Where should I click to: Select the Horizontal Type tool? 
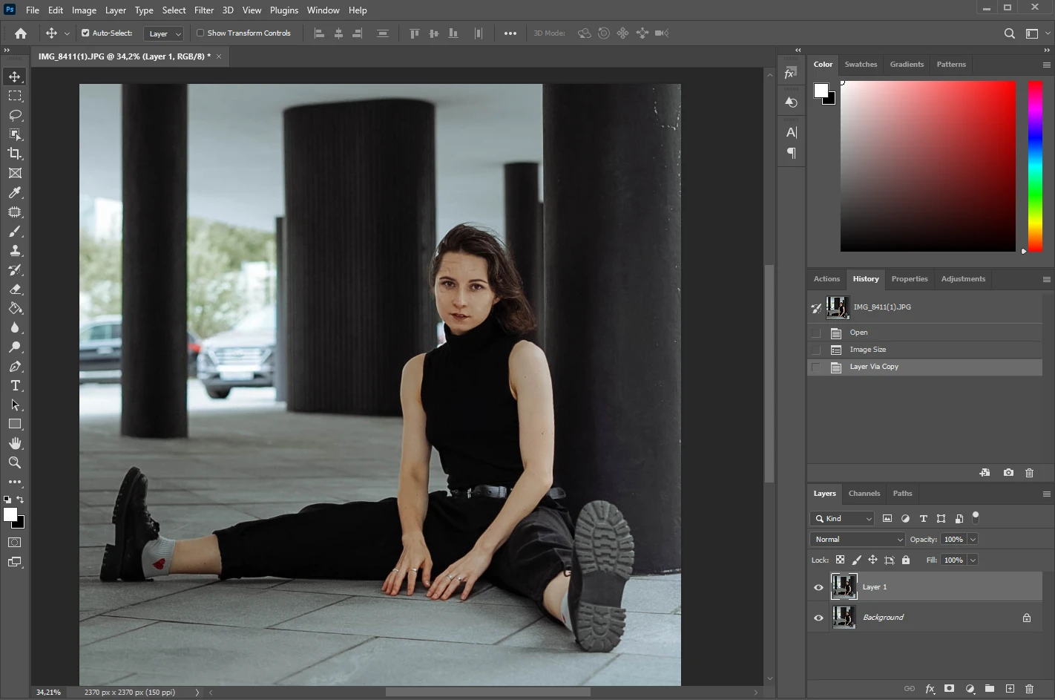click(15, 385)
